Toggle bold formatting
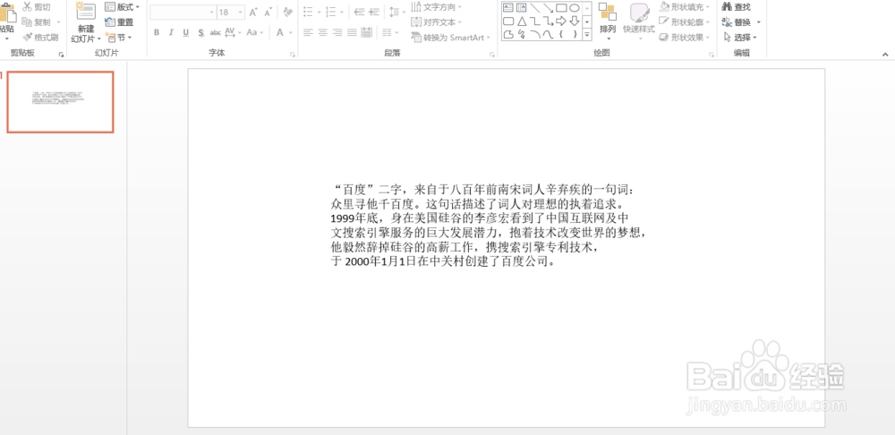Screen dimensions: 895x435 click(x=157, y=32)
